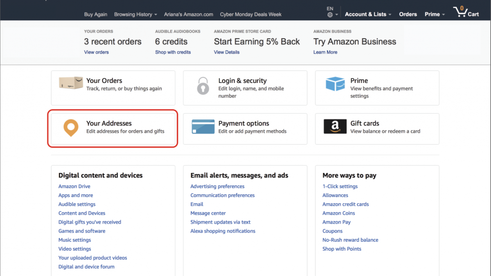
Task: Click Shop with credits link
Action: point(173,52)
